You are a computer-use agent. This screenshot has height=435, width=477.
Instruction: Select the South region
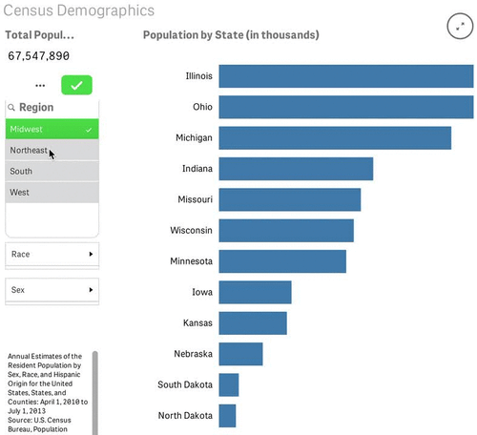(x=52, y=171)
